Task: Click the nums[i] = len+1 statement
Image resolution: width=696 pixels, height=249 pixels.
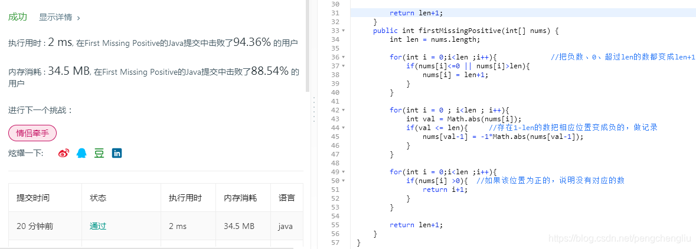Action: pyautogui.click(x=455, y=75)
